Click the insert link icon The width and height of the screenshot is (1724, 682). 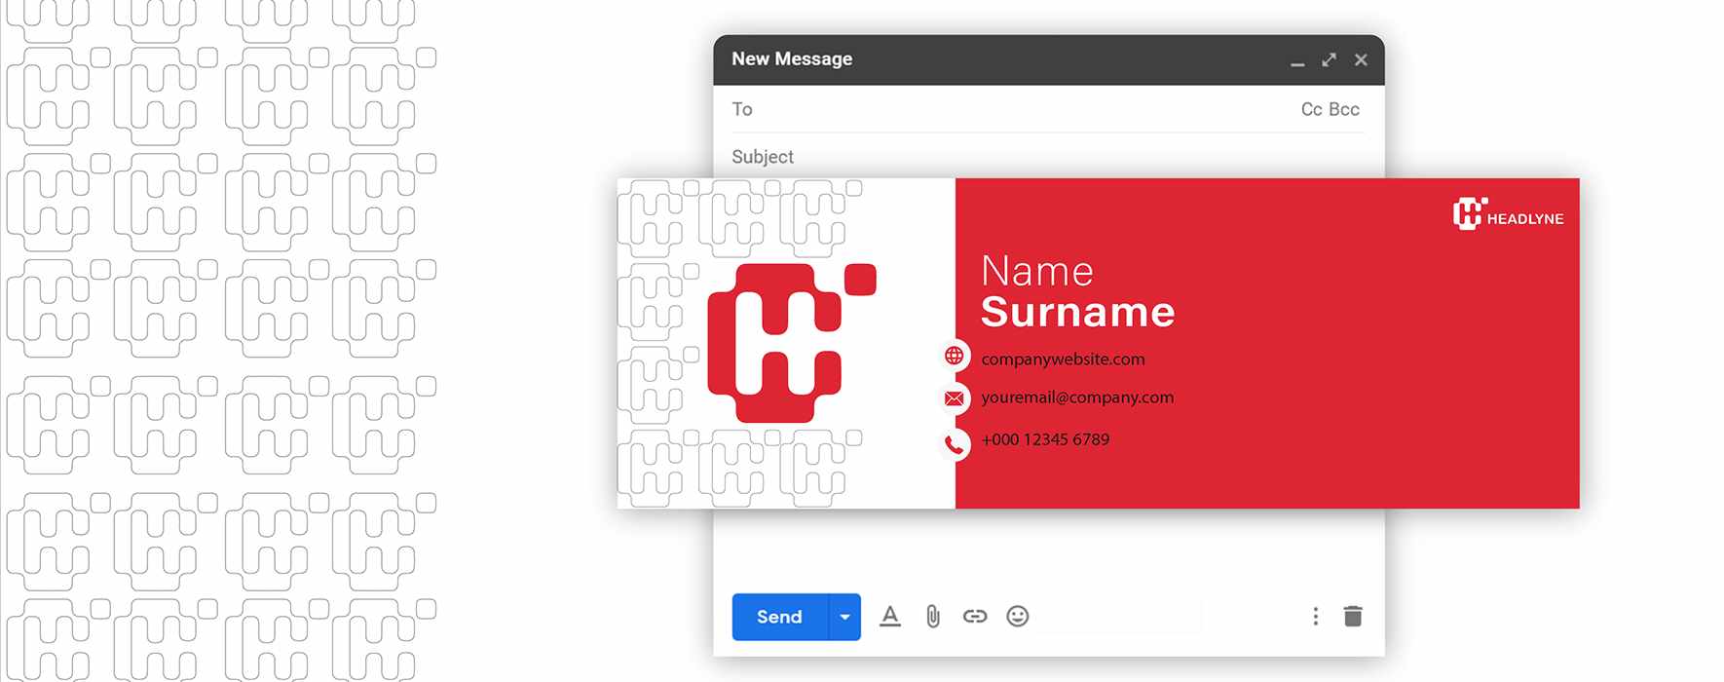tap(974, 617)
